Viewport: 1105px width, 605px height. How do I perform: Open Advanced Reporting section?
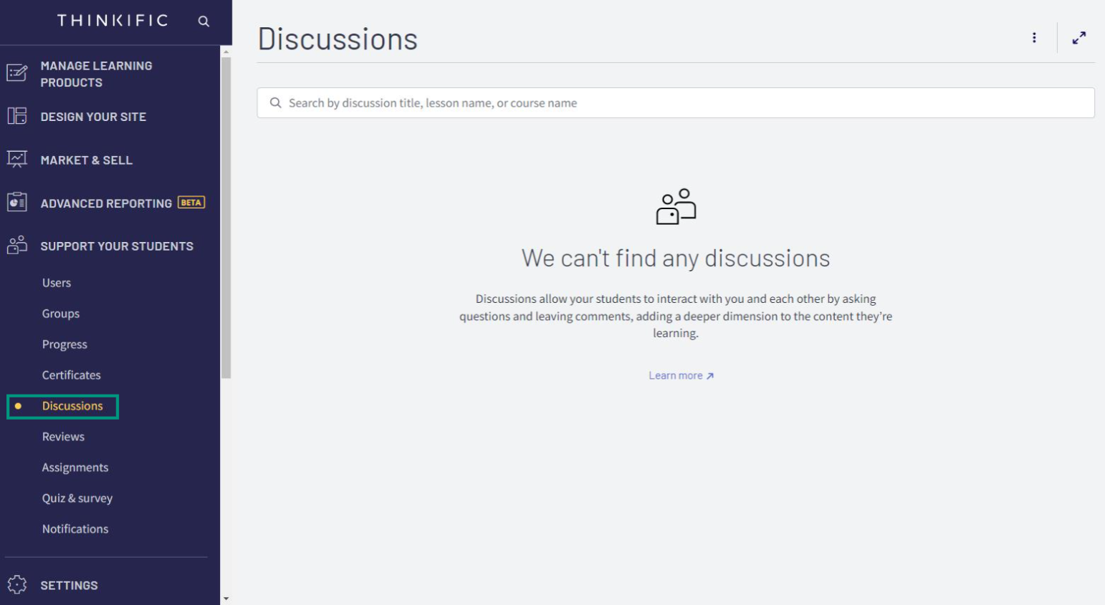[x=106, y=203]
